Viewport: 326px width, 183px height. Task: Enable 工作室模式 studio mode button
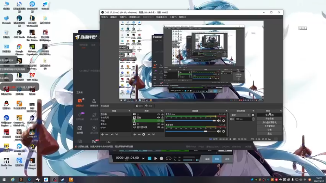(269, 126)
